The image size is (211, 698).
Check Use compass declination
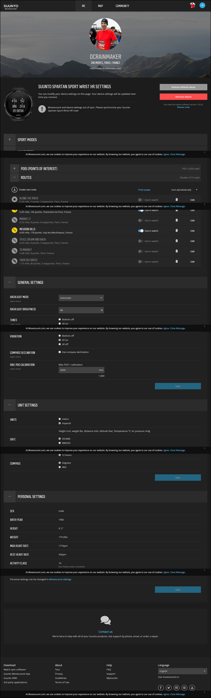(60, 352)
